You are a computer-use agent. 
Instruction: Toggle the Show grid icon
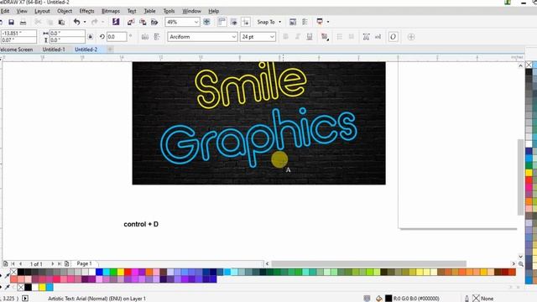tap(234, 22)
